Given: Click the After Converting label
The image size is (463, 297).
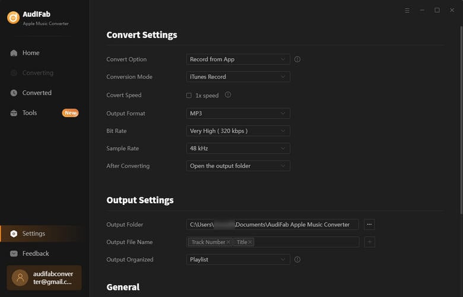Looking at the screenshot, I should (x=128, y=166).
